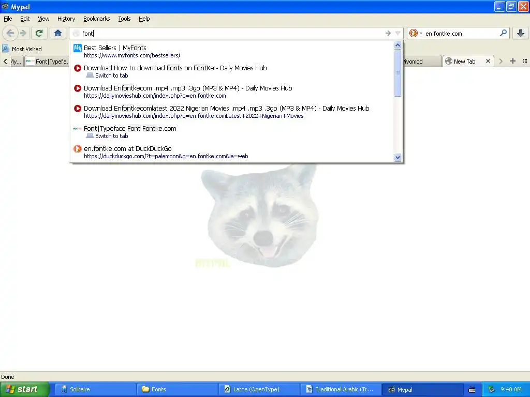Open the Downloads arrow button
530x397 pixels.
pos(521,33)
